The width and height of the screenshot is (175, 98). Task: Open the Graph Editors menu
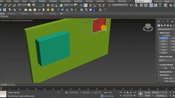(x=66, y=1)
